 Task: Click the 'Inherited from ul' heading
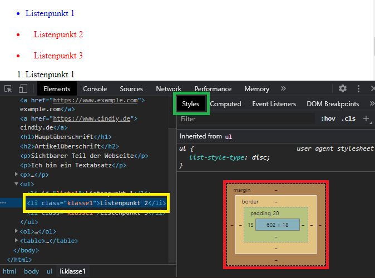(x=206, y=136)
